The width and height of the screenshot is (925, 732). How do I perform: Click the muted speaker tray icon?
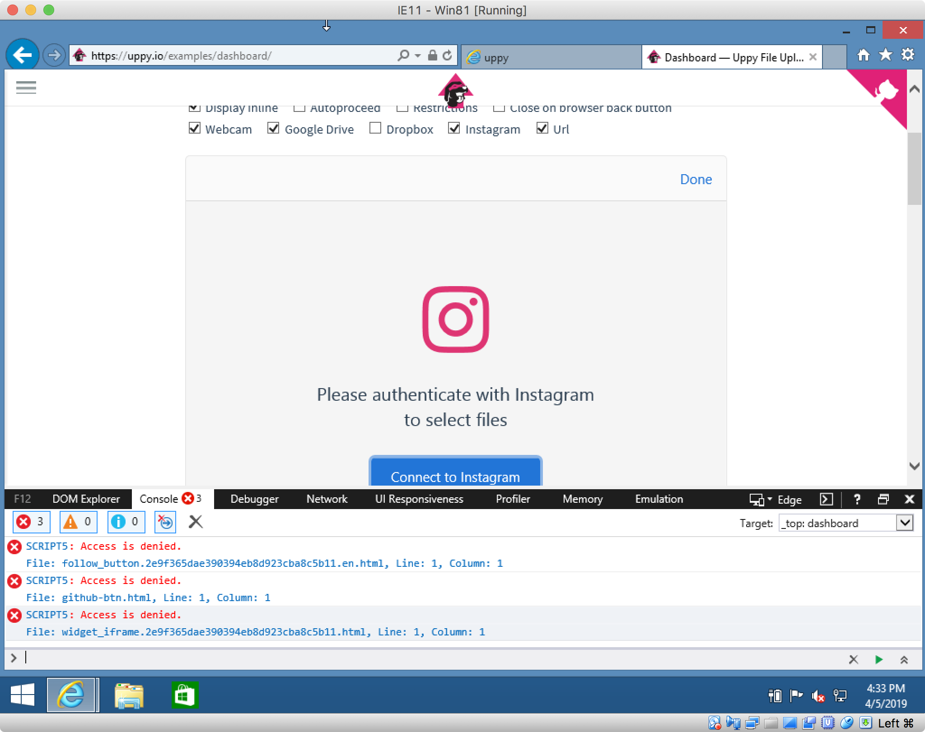[818, 696]
